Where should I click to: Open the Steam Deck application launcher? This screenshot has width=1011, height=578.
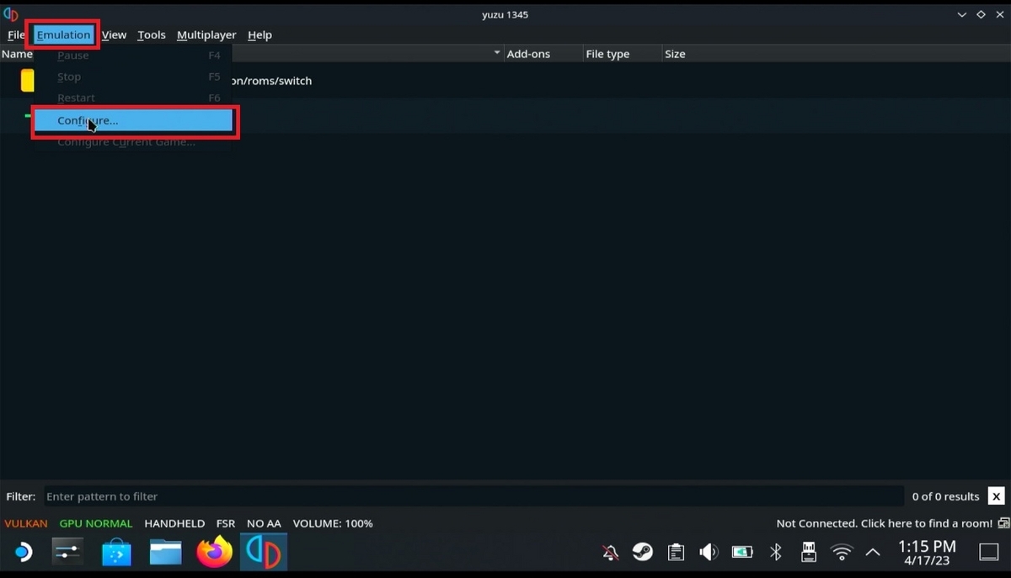pos(23,552)
